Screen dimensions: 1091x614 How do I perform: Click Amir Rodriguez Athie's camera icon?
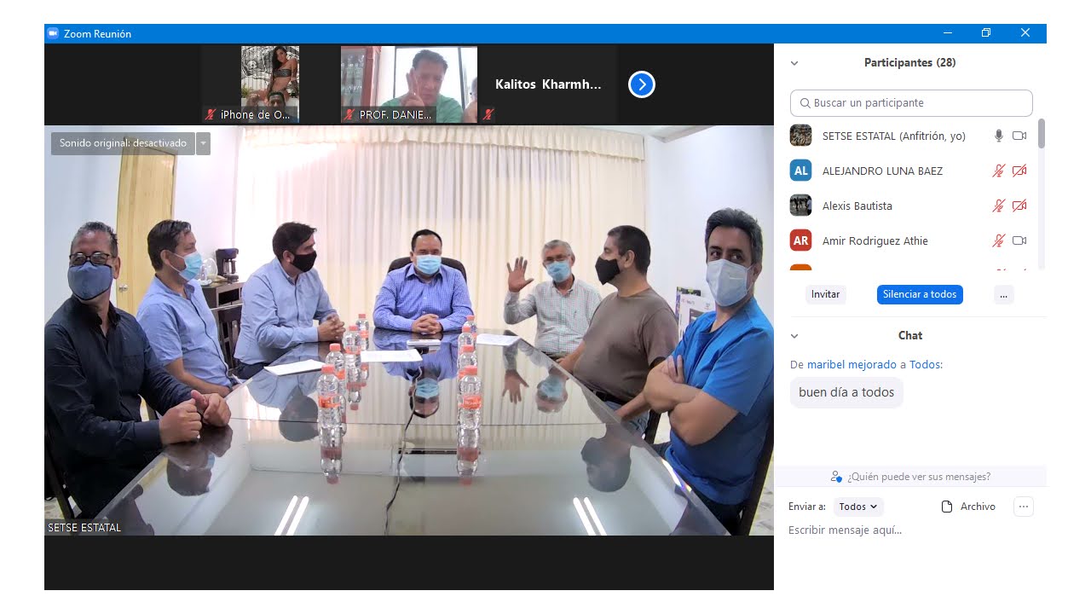(x=1019, y=240)
